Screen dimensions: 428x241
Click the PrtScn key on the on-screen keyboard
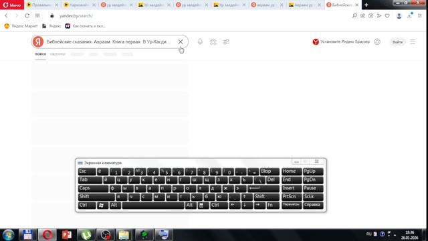[292, 197]
